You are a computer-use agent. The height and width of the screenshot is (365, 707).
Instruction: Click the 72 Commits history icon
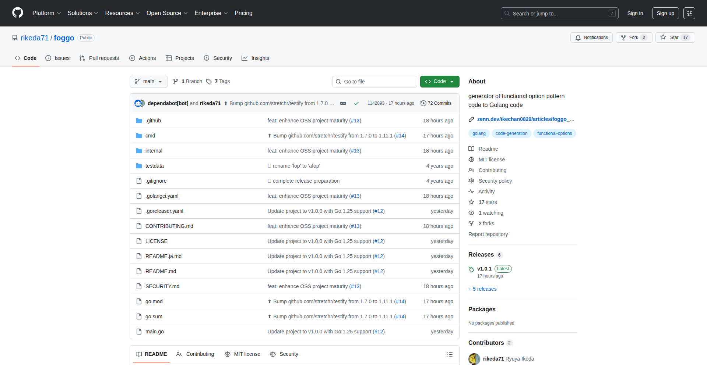pyautogui.click(x=423, y=103)
